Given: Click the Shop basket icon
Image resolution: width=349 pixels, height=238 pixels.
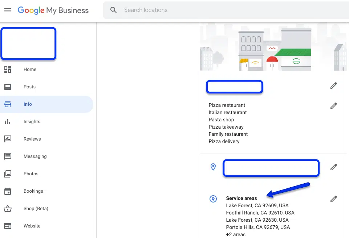Looking at the screenshot, I should [8, 209].
